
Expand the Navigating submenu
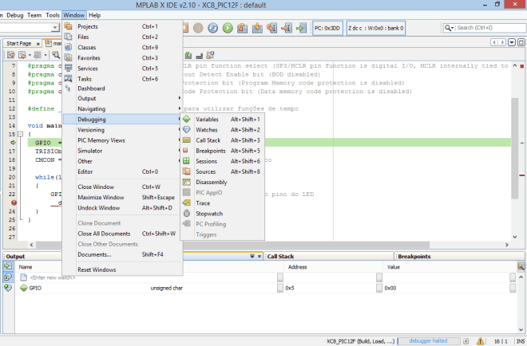pos(122,108)
